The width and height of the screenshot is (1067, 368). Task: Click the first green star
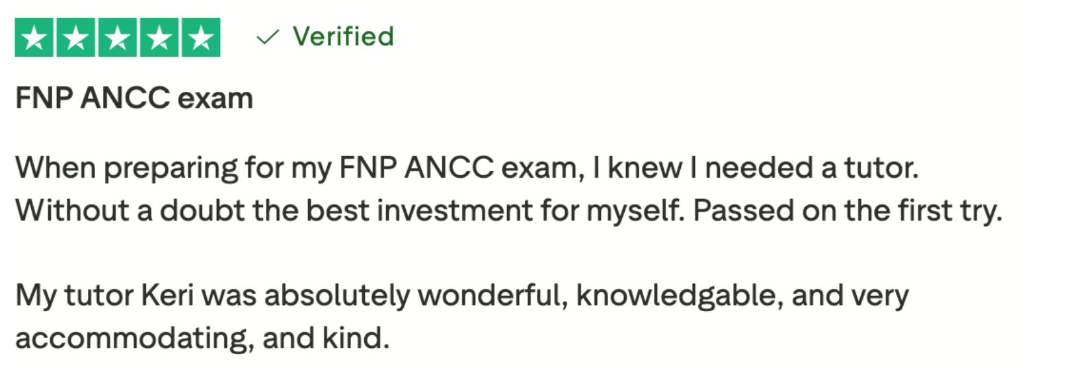point(34,38)
